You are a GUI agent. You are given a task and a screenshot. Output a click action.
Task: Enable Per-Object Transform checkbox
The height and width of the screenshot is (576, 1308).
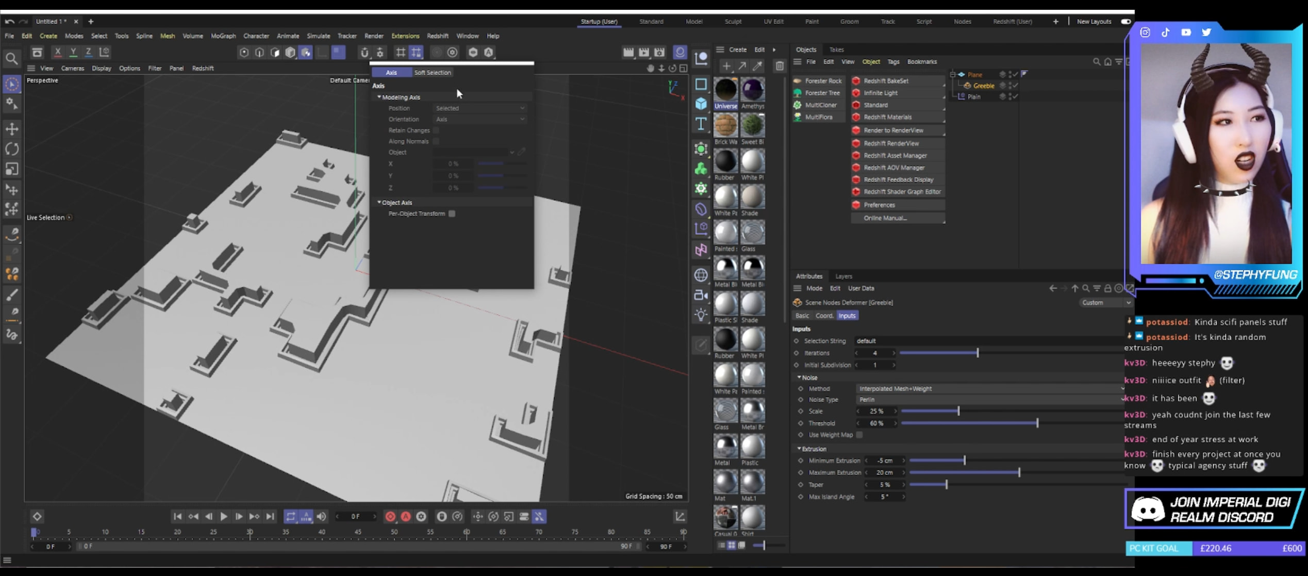(452, 213)
